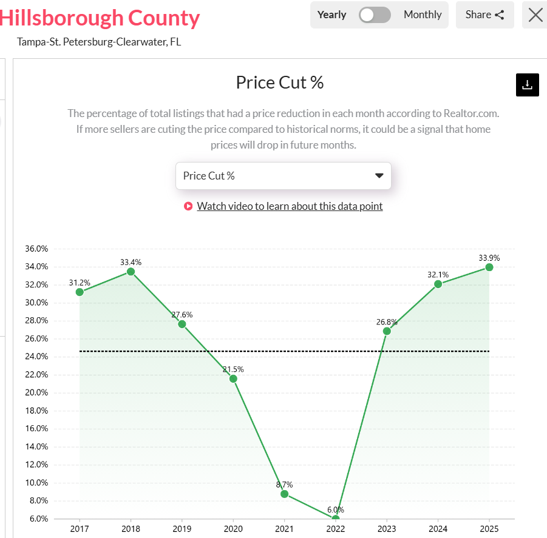Click the download chart icon

pyautogui.click(x=527, y=85)
